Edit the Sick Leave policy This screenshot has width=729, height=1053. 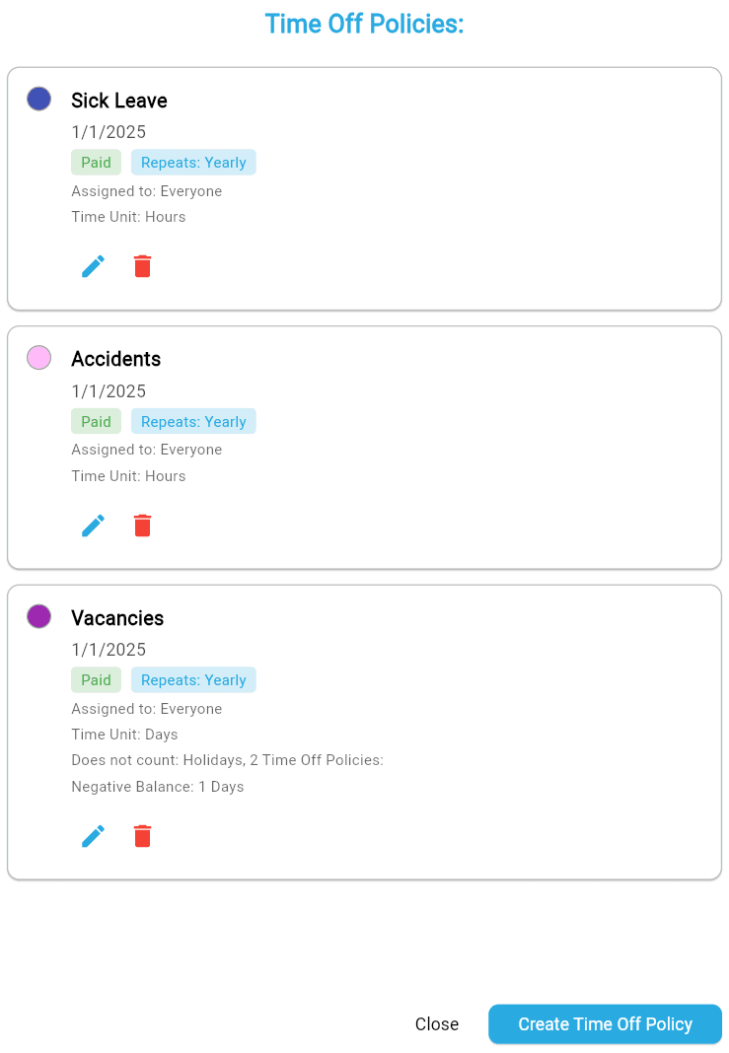point(93,266)
